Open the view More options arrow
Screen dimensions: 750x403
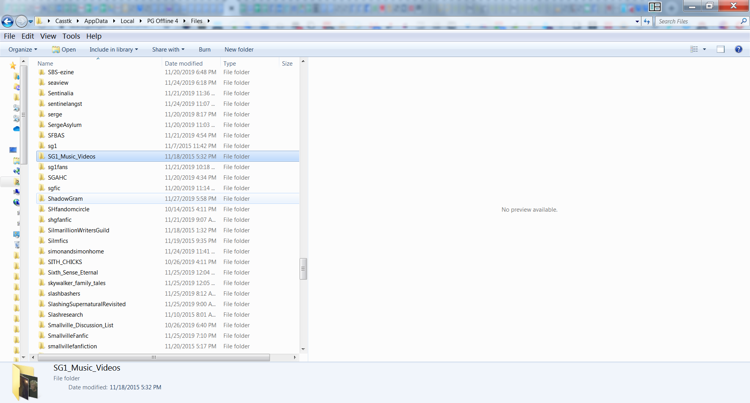[x=705, y=49]
